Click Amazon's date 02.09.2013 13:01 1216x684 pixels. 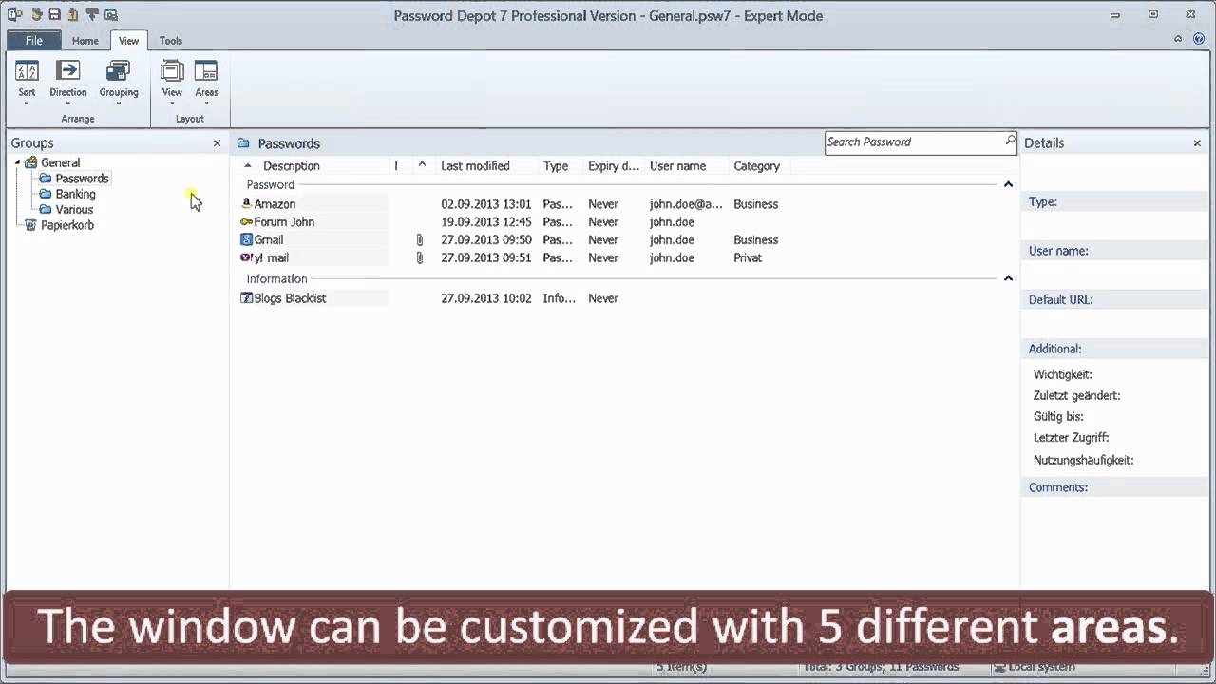click(x=486, y=204)
